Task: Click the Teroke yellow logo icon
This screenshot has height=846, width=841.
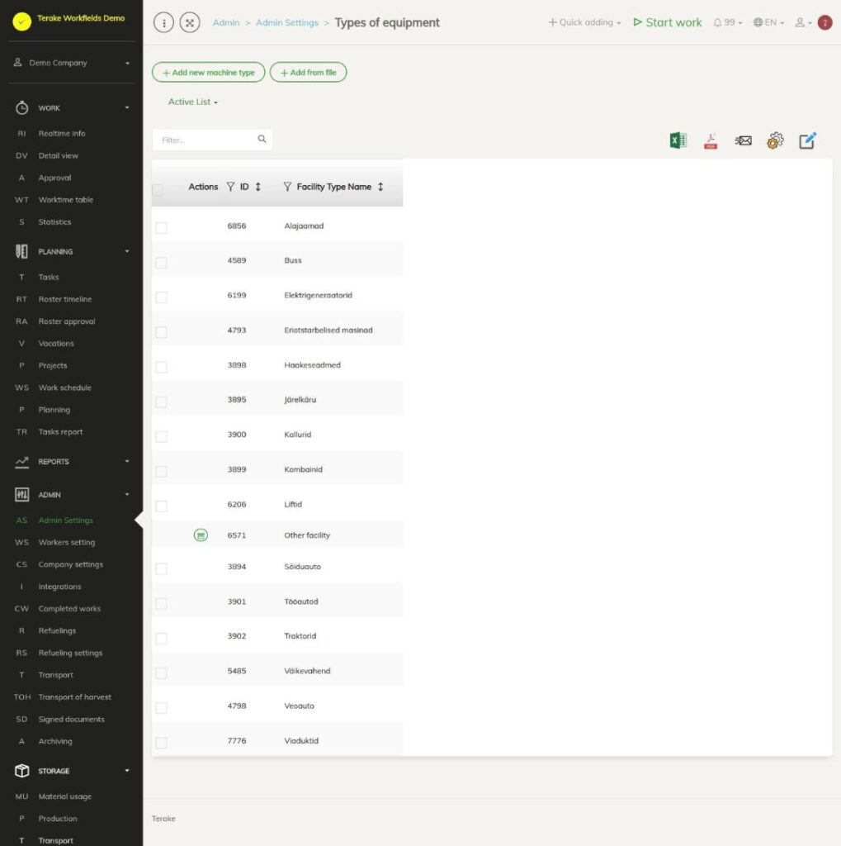Action: click(x=22, y=21)
